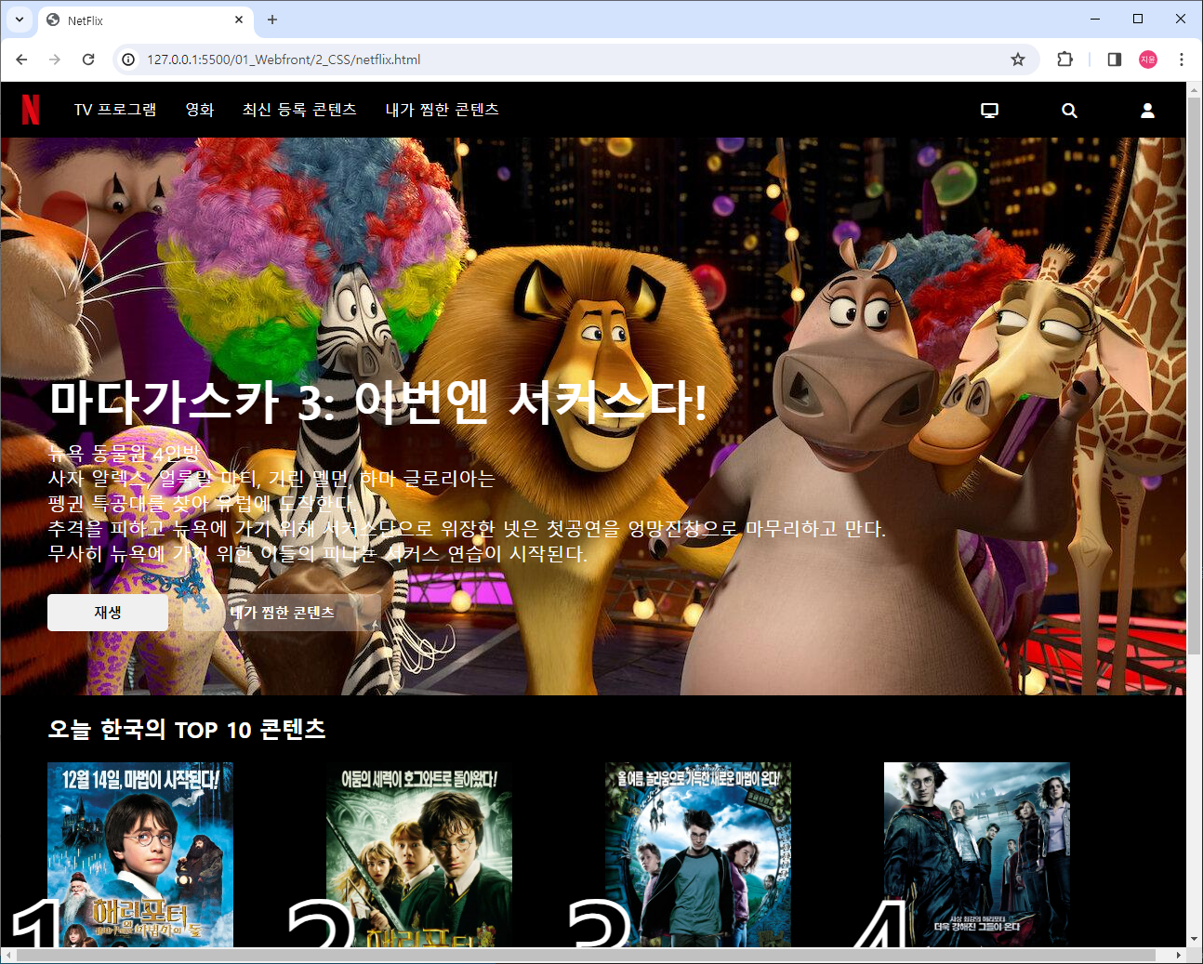Viewport: 1203px width, 964px height.
Task: Open 내가 찜한 콘텐츠 in top navigation
Action: 443,110
